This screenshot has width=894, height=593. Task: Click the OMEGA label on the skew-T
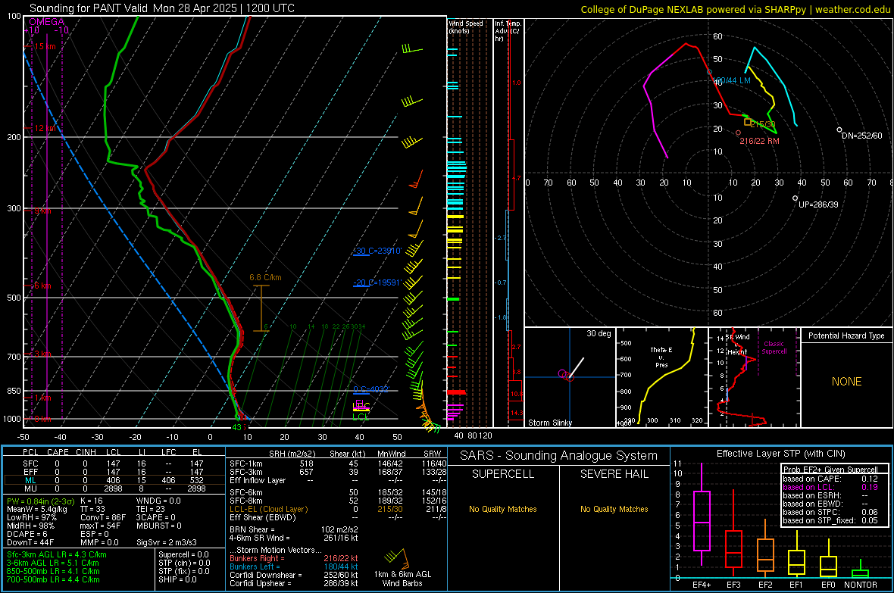tap(47, 22)
